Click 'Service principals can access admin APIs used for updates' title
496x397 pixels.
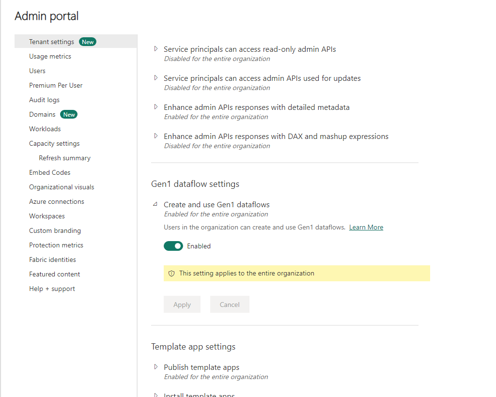click(x=262, y=78)
